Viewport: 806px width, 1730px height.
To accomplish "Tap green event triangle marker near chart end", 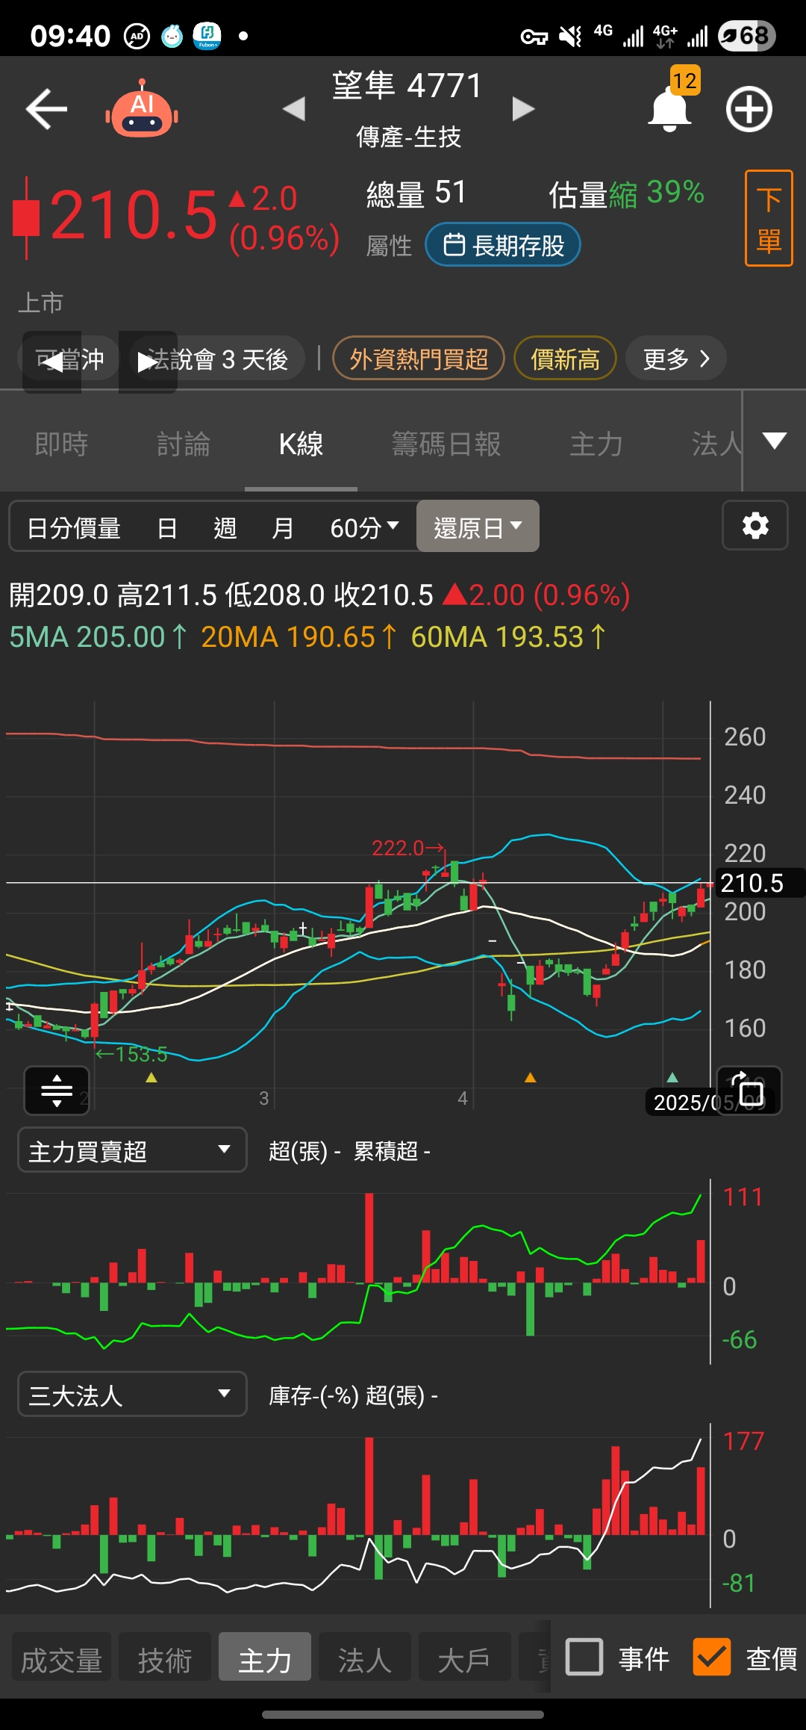I will [672, 1077].
